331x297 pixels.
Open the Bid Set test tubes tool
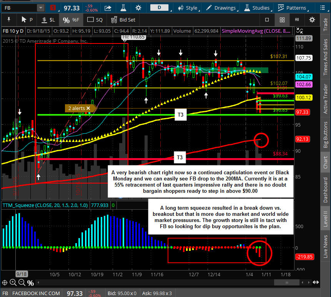(x=123, y=20)
